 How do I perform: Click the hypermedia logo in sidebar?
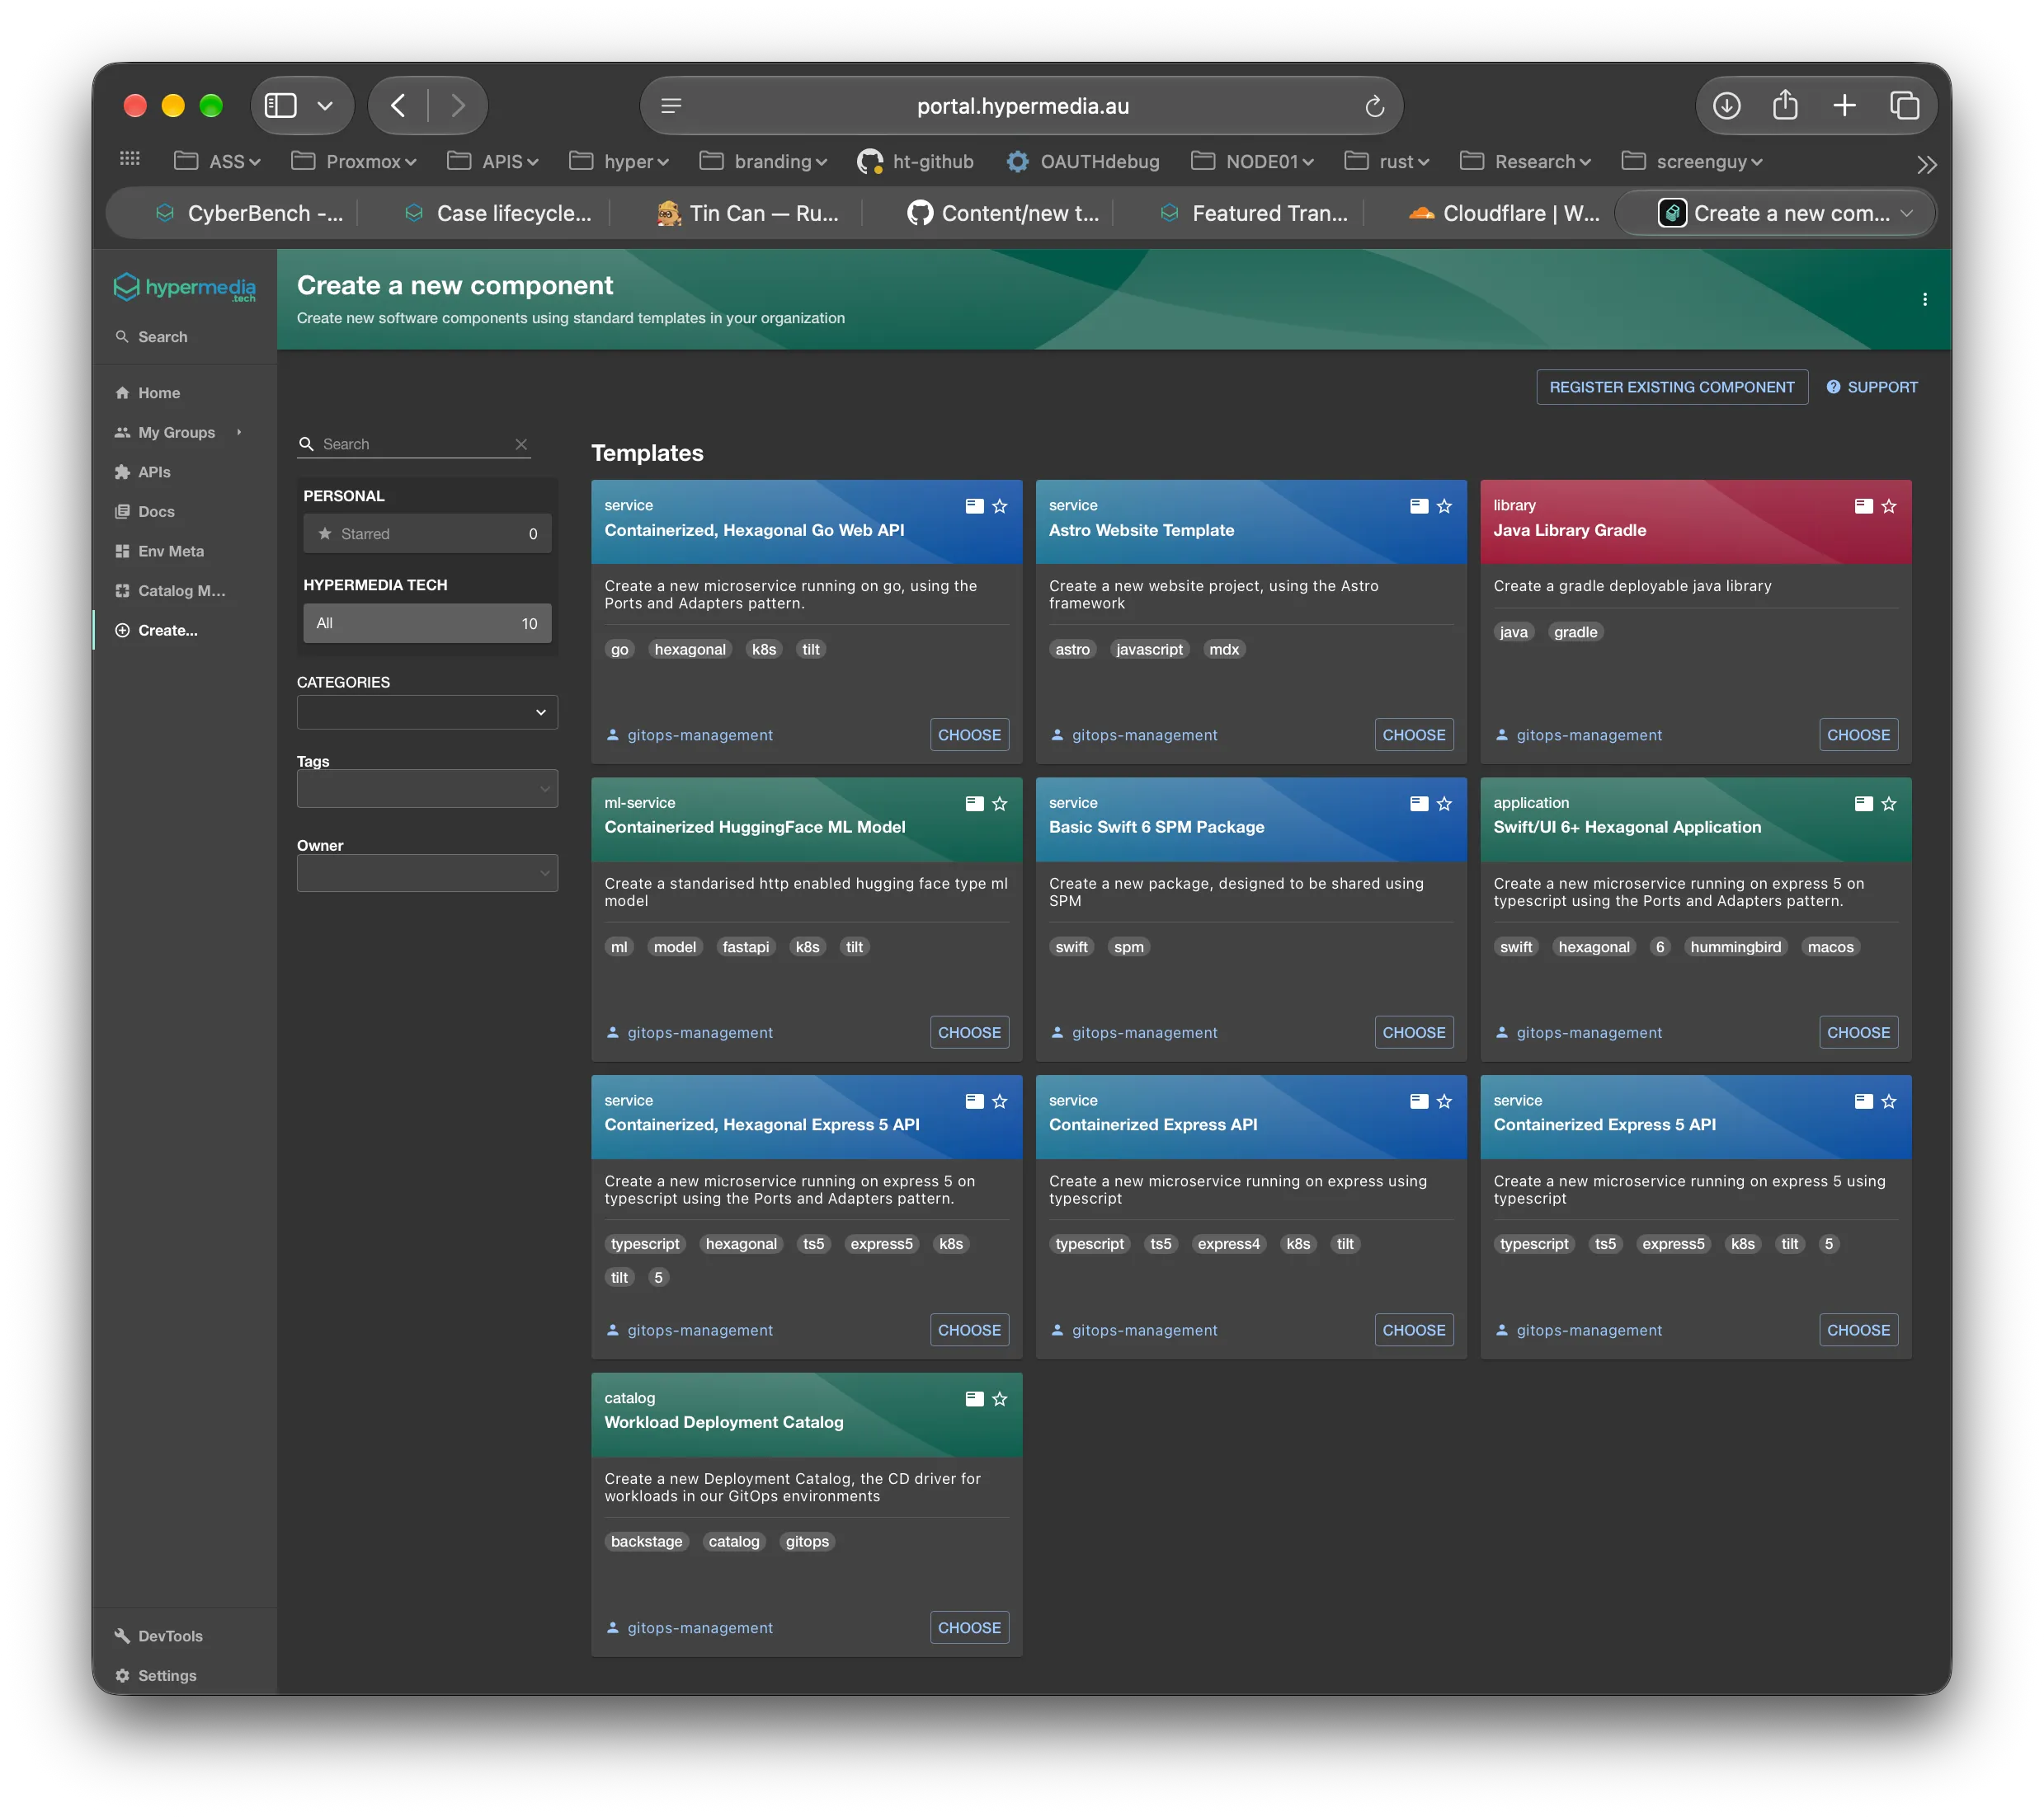tap(184, 288)
